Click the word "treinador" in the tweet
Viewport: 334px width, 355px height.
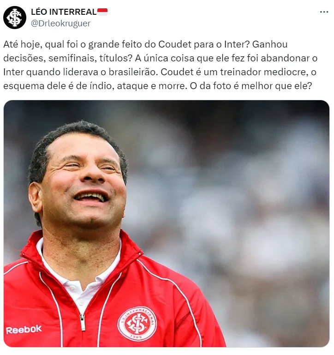point(240,72)
